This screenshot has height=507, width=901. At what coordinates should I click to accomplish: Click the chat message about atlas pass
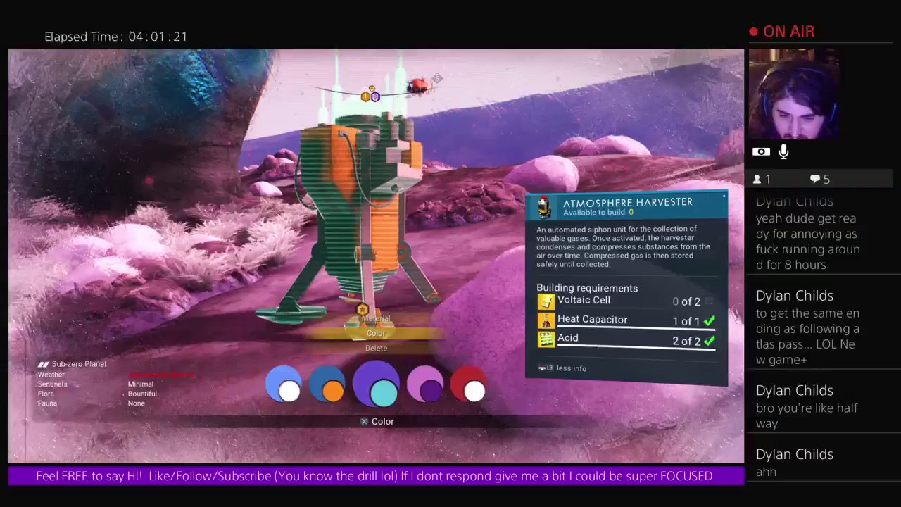[807, 337]
